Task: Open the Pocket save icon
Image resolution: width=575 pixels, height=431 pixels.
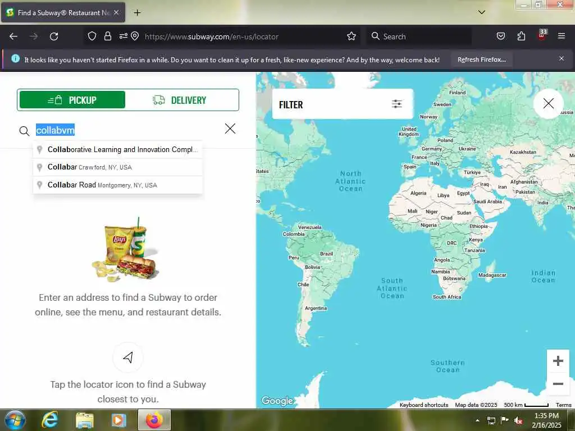Action: pos(500,36)
